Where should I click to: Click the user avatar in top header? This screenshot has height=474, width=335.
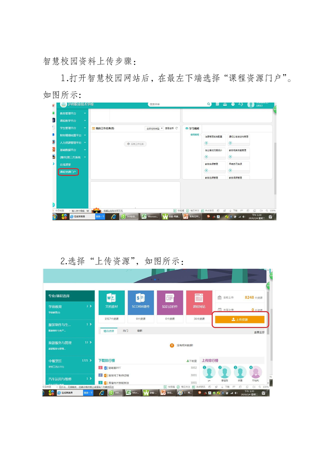pyautogui.click(x=251, y=105)
